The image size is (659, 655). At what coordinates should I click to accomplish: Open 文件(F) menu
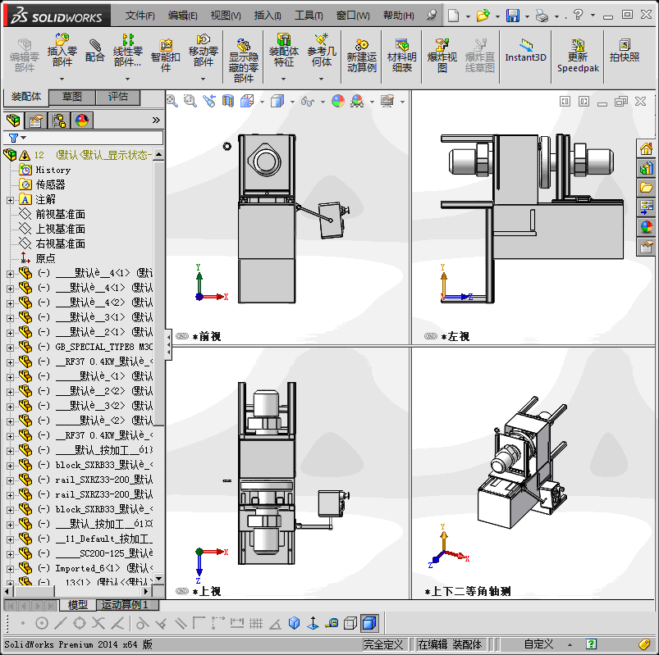point(140,16)
